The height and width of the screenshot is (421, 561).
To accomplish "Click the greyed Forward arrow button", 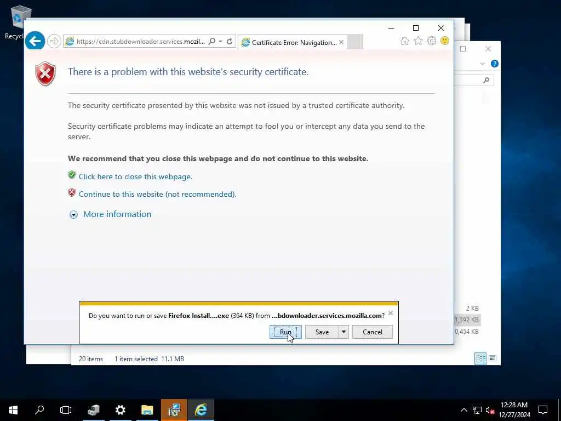I will click(54, 41).
